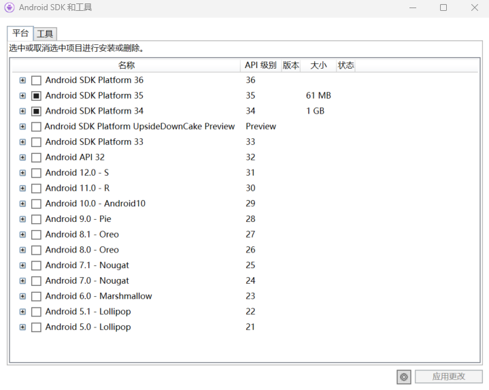Open the settings gear icon
Screen dimensions: 489x390
point(404,377)
